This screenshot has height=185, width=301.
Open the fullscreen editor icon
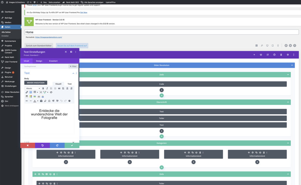pyautogui.click(x=41, y=92)
